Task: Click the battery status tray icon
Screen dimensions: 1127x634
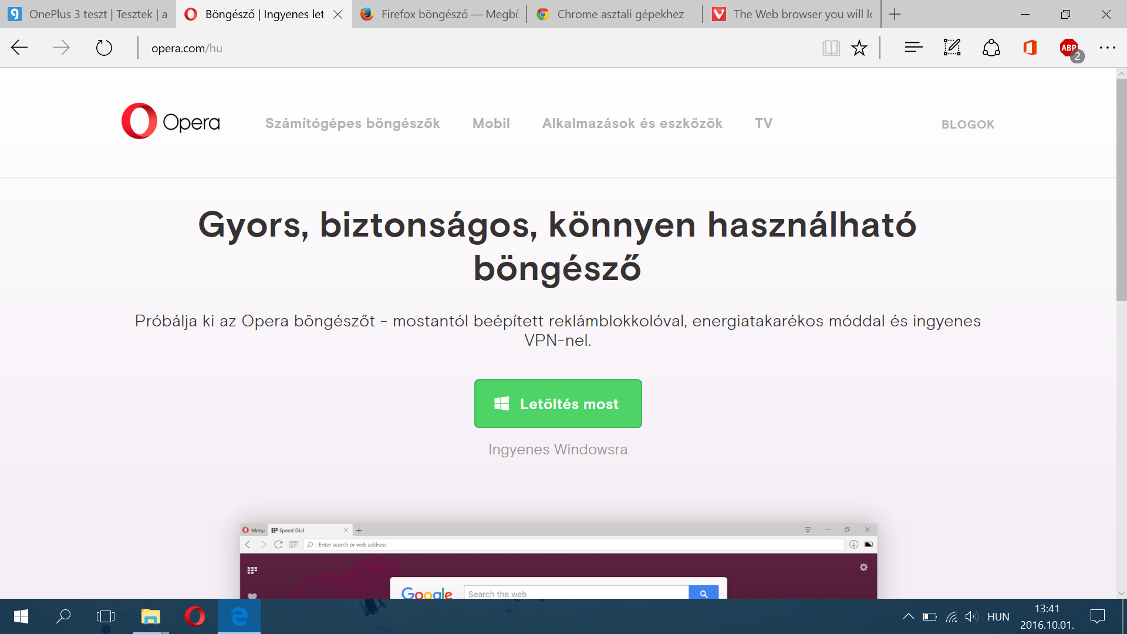Action: click(x=930, y=617)
